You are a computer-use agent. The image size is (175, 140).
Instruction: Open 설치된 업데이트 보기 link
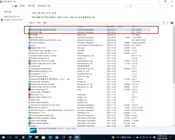12,17
